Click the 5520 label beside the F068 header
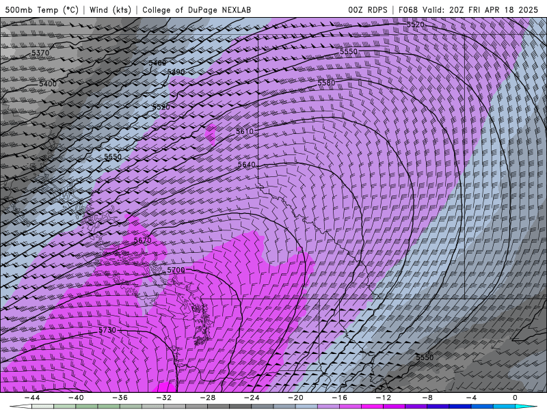 pyautogui.click(x=416, y=25)
